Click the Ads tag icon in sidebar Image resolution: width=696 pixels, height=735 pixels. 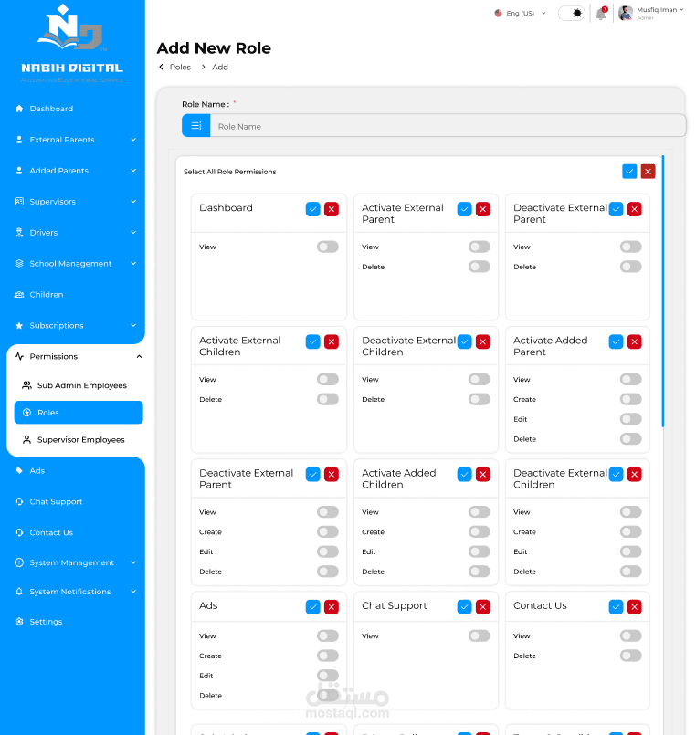click(x=19, y=470)
